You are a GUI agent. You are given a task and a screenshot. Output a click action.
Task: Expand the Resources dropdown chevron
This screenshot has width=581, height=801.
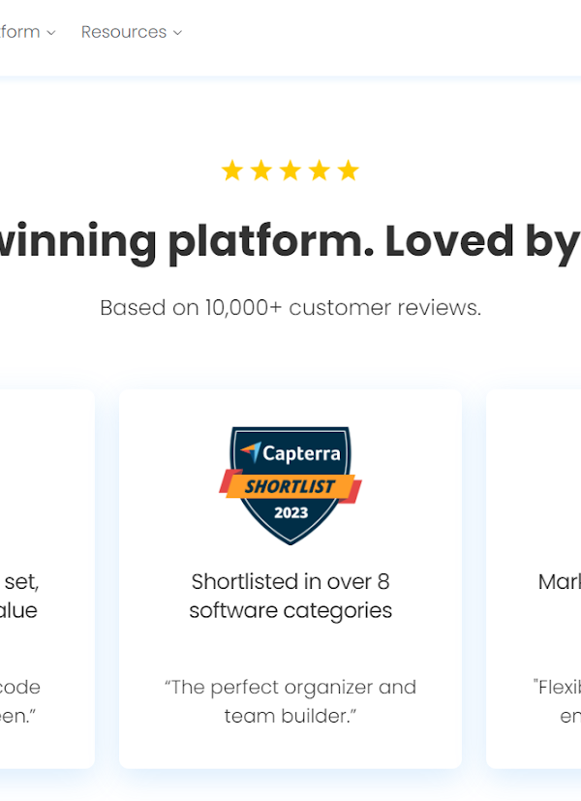click(177, 33)
